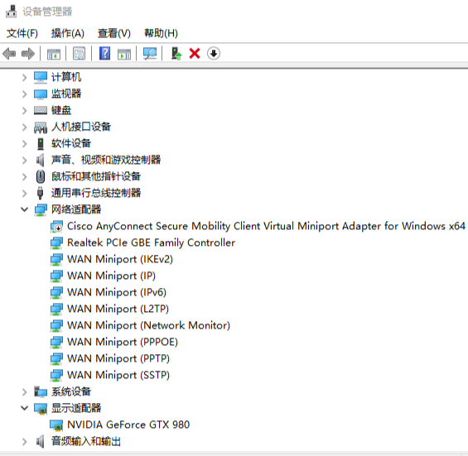
Task: Expand the 系统设备 node
Action: [x=25, y=392]
